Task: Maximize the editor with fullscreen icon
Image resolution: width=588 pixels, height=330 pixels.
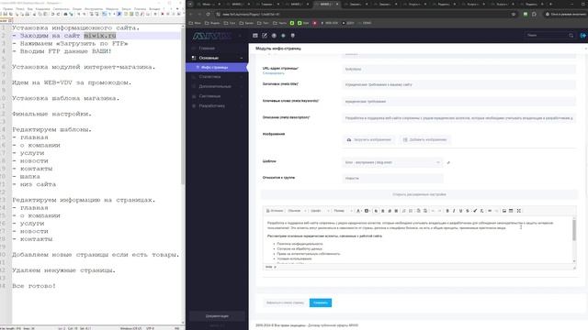Action: point(519,211)
